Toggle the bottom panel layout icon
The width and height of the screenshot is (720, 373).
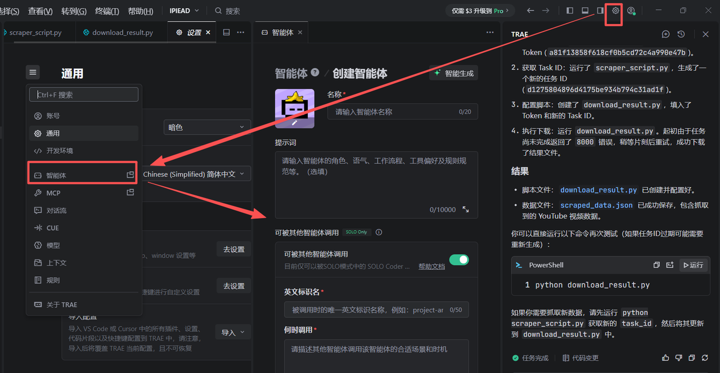point(585,11)
